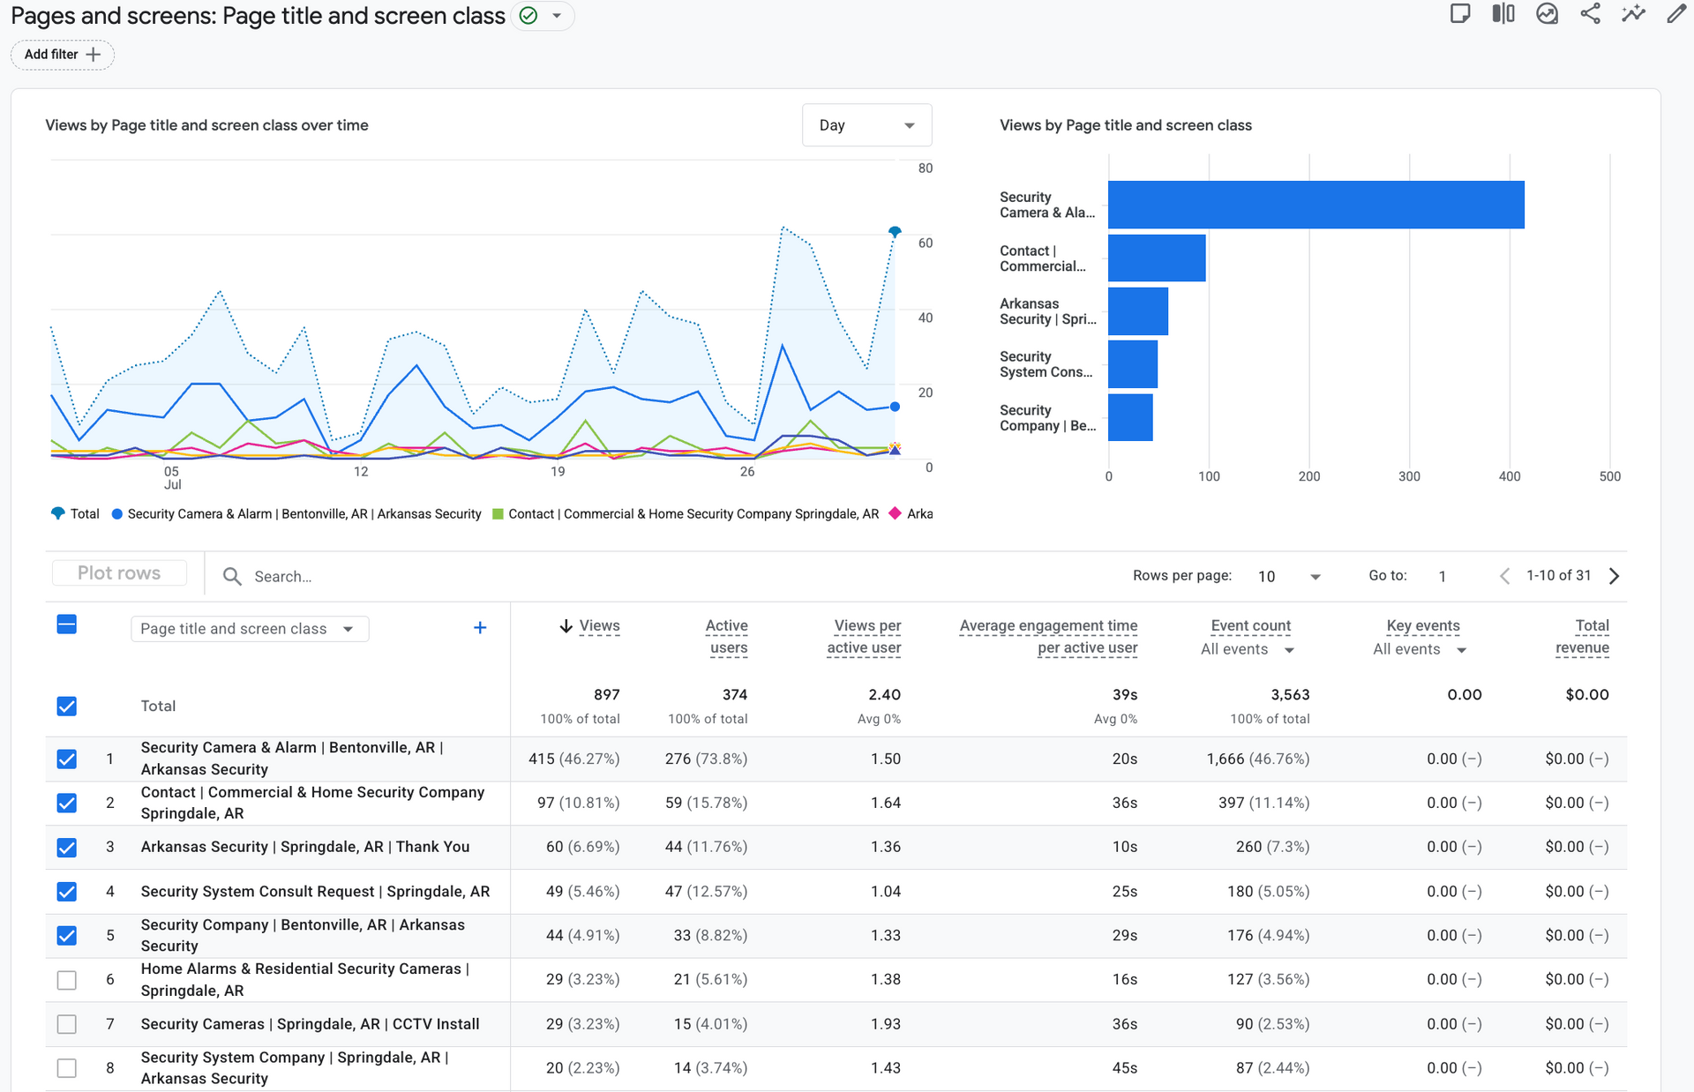Viewport: 1694px width, 1092px height.
Task: Click the Security Camera bar in chart
Action: [1315, 205]
